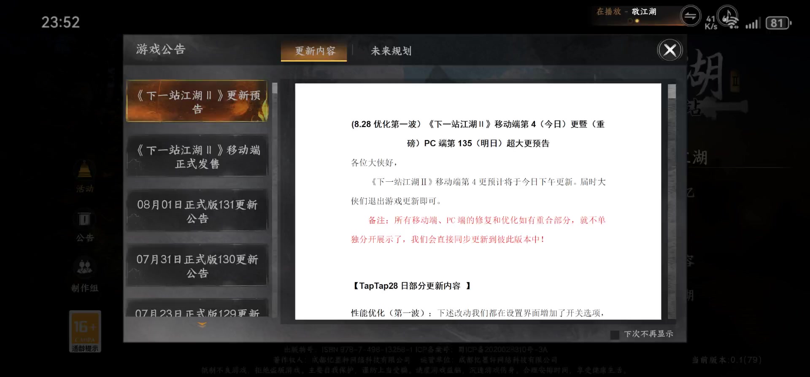
Task: Close the 游戏公告 announcement dialog
Action: click(x=670, y=51)
